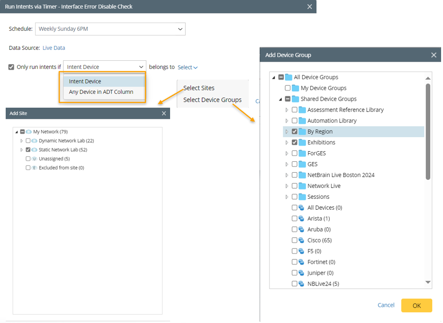Enable the Exhibitions group checkbox
Image resolution: width=443 pixels, height=323 pixels.
point(295,143)
